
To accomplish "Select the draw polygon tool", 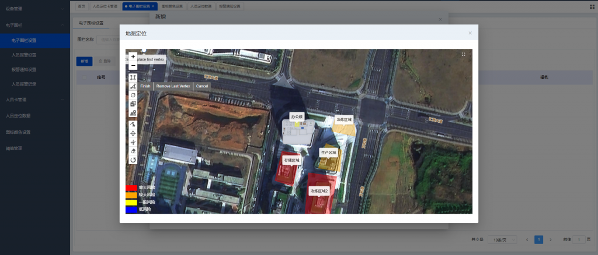I will point(133,86).
